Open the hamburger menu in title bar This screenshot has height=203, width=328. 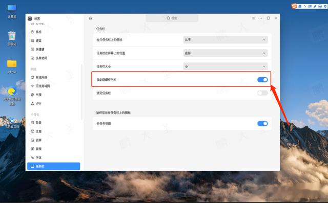253,18
